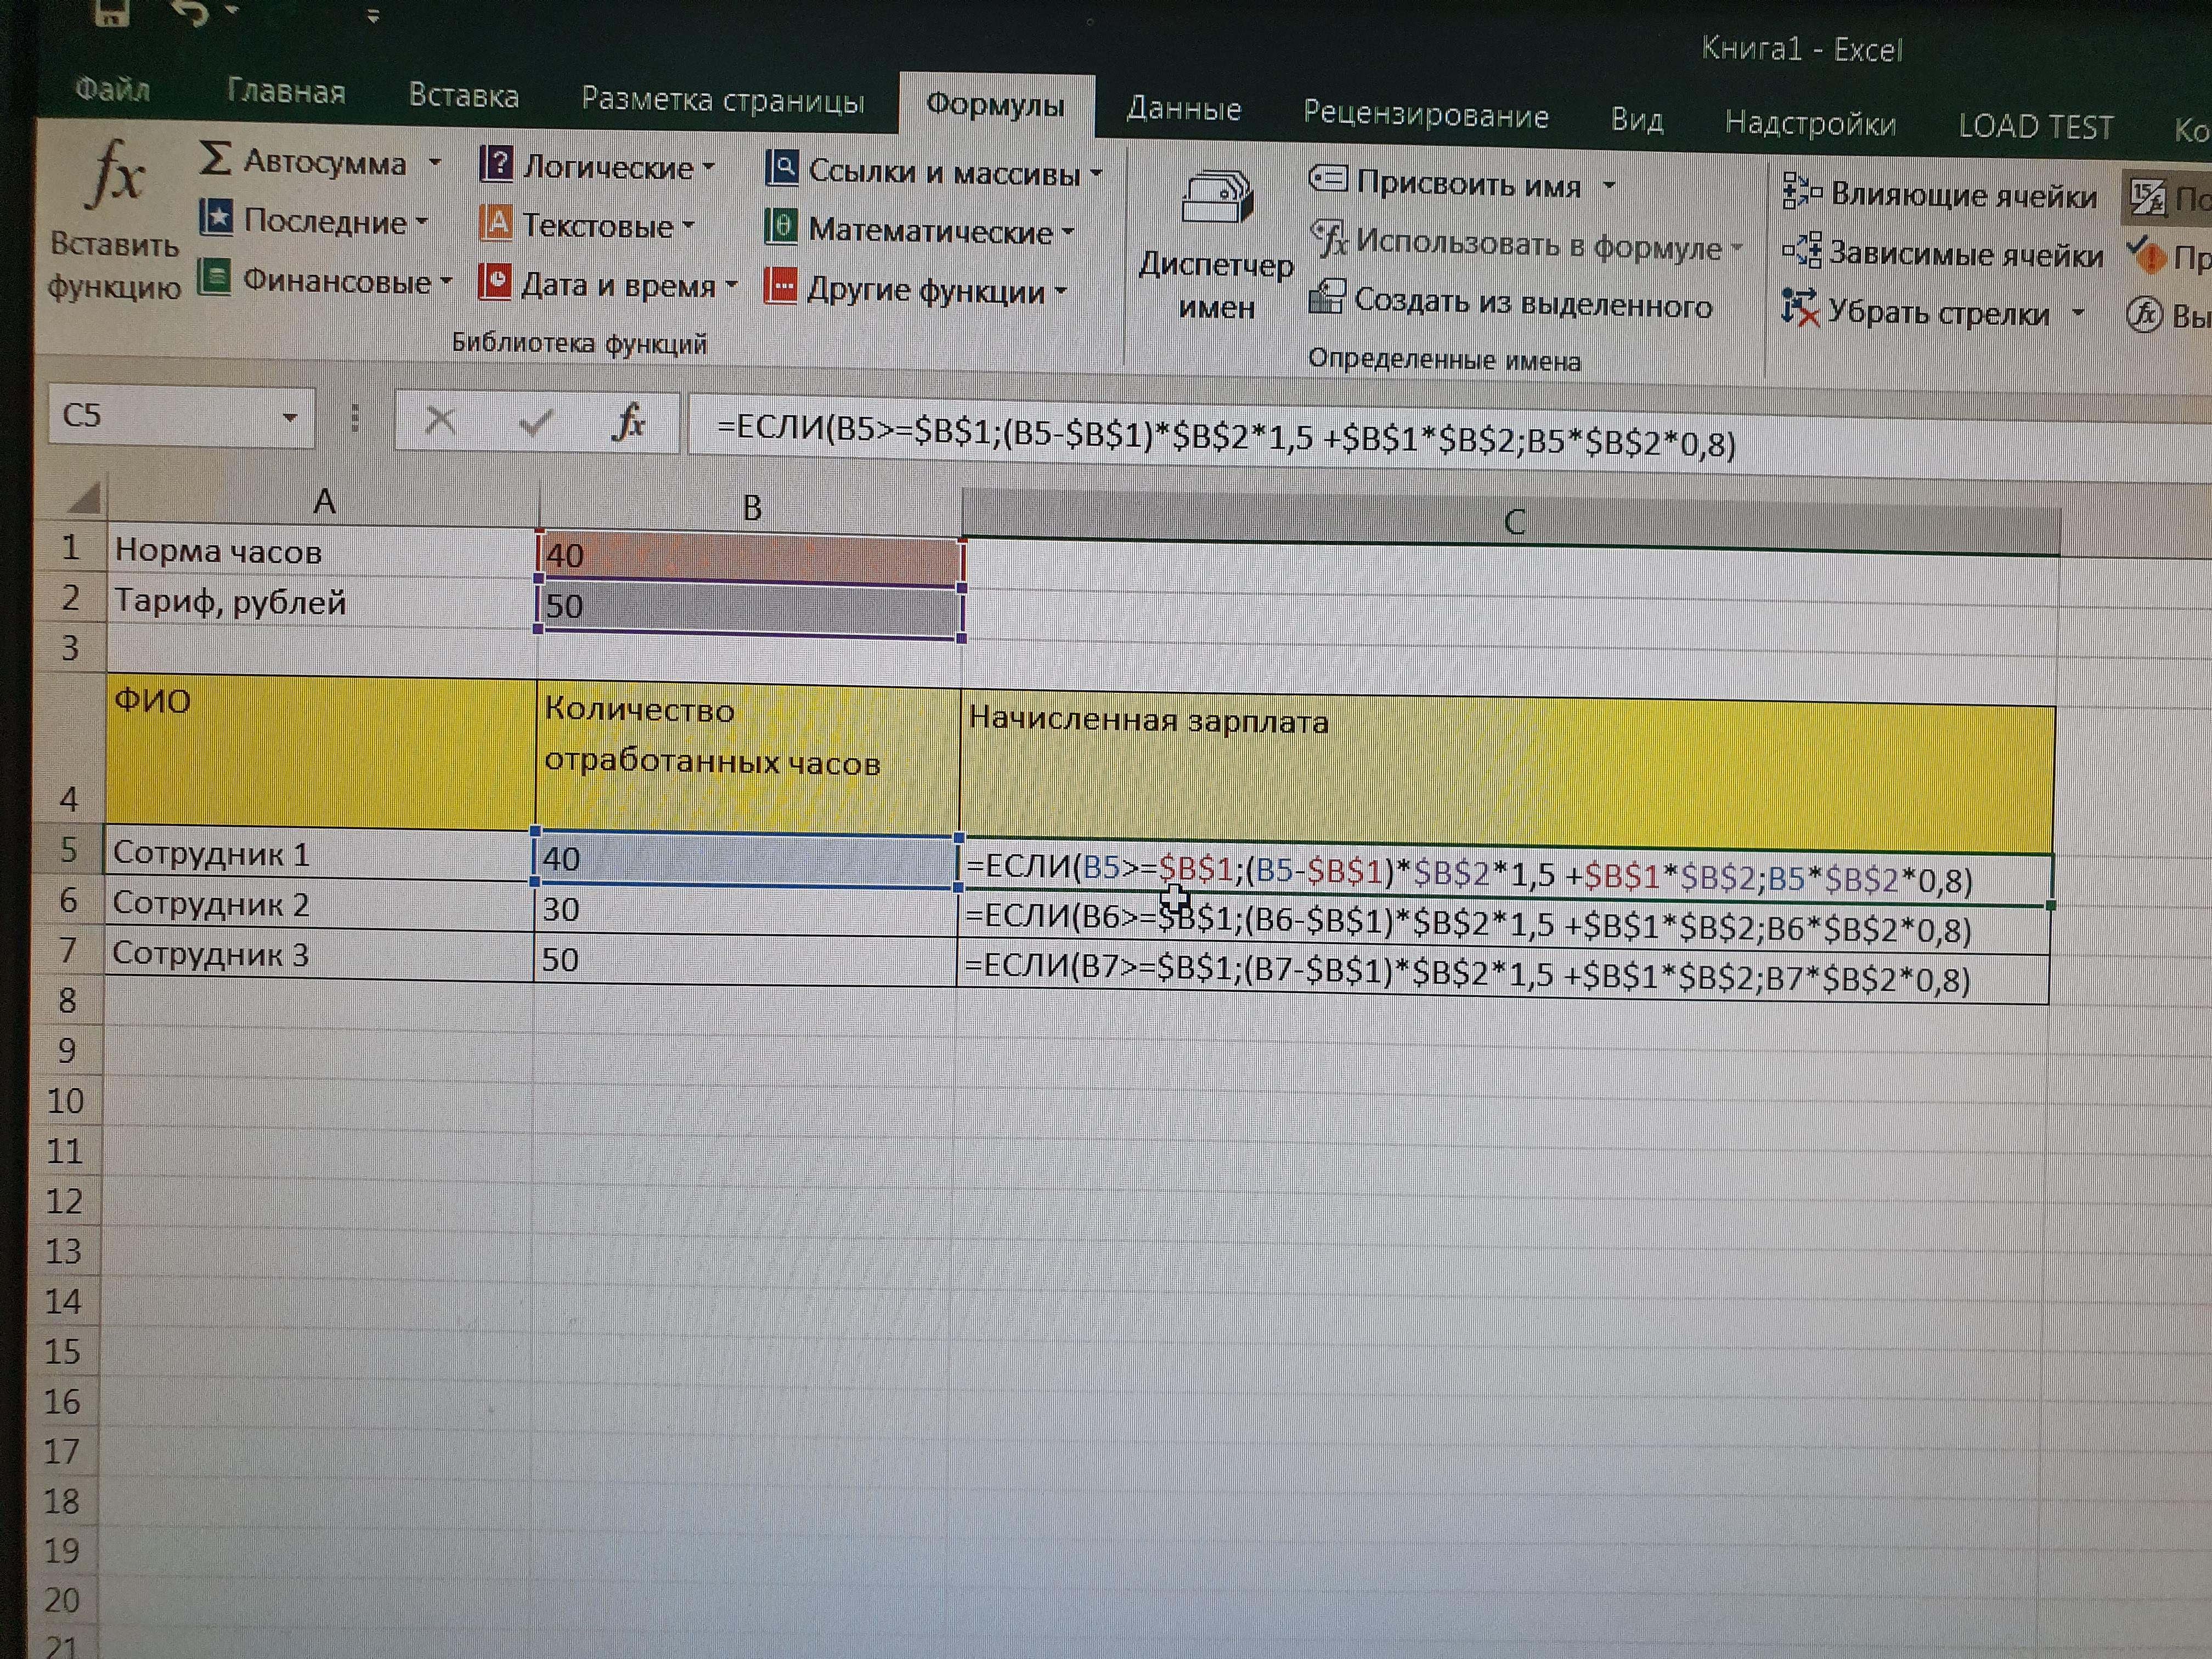Click the Trace Dependents (Зависимые ячейки) icon

[x=1801, y=251]
